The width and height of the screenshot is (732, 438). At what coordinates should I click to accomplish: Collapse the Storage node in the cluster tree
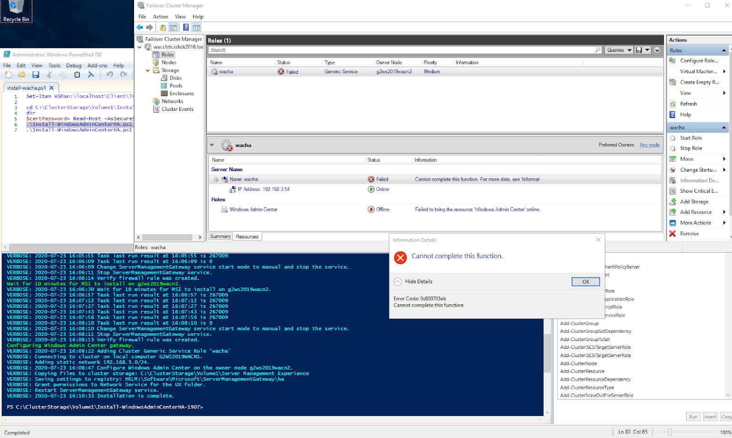[147, 70]
